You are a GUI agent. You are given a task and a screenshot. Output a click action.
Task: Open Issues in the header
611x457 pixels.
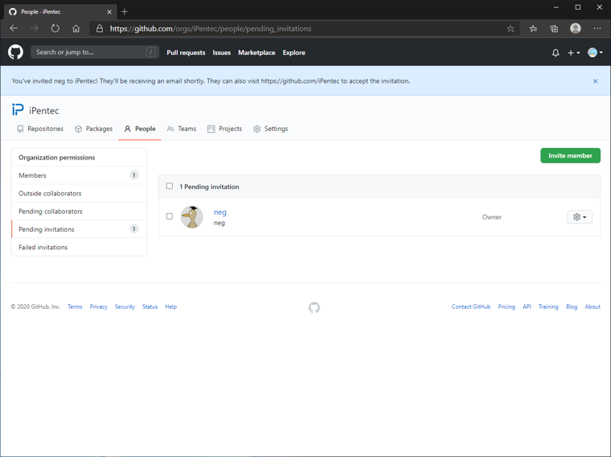pyautogui.click(x=221, y=52)
